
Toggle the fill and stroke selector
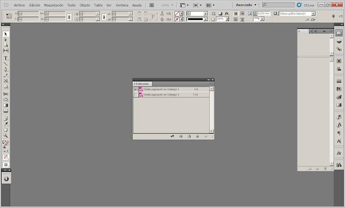click(5, 143)
